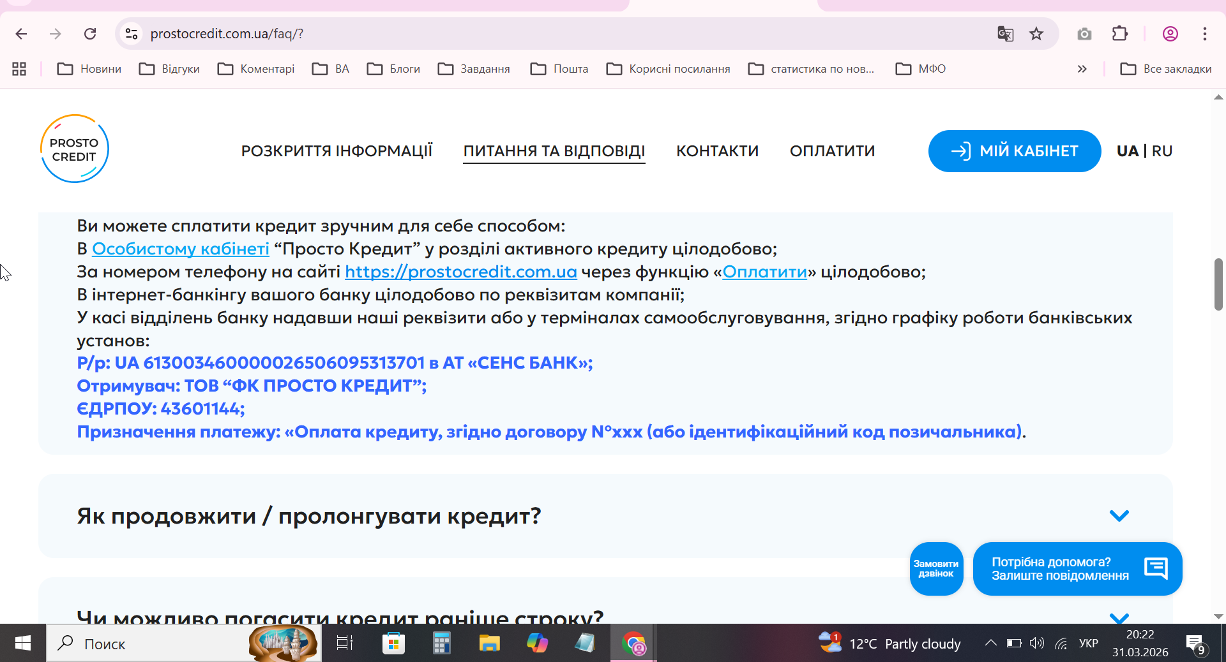The image size is (1226, 662).
Task: Open the Extensions puzzle icon
Action: (1120, 34)
